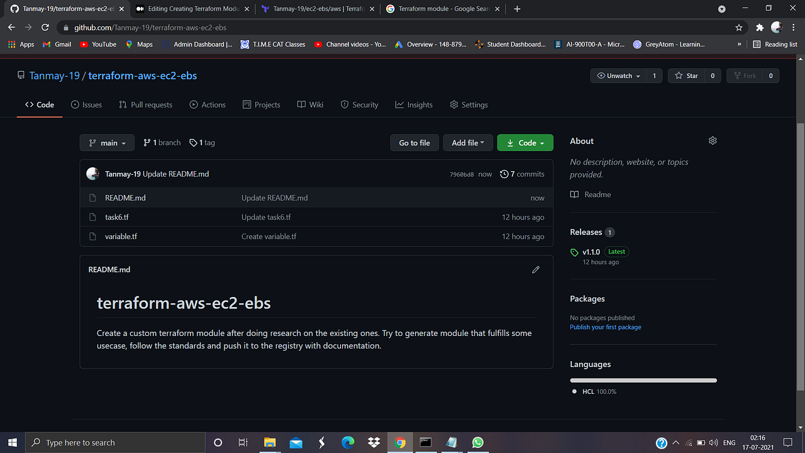Click the gear icon beside About
Screen dimensions: 805x453
point(713,141)
